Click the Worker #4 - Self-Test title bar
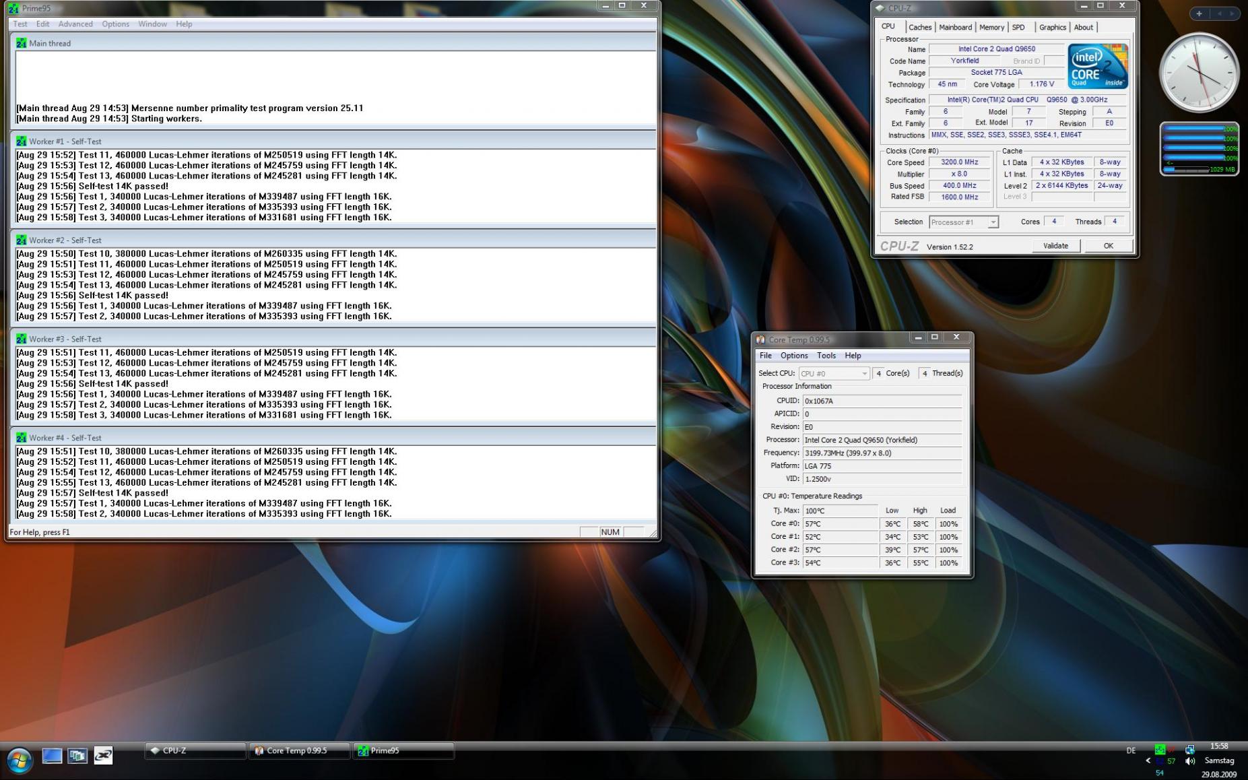 click(333, 437)
